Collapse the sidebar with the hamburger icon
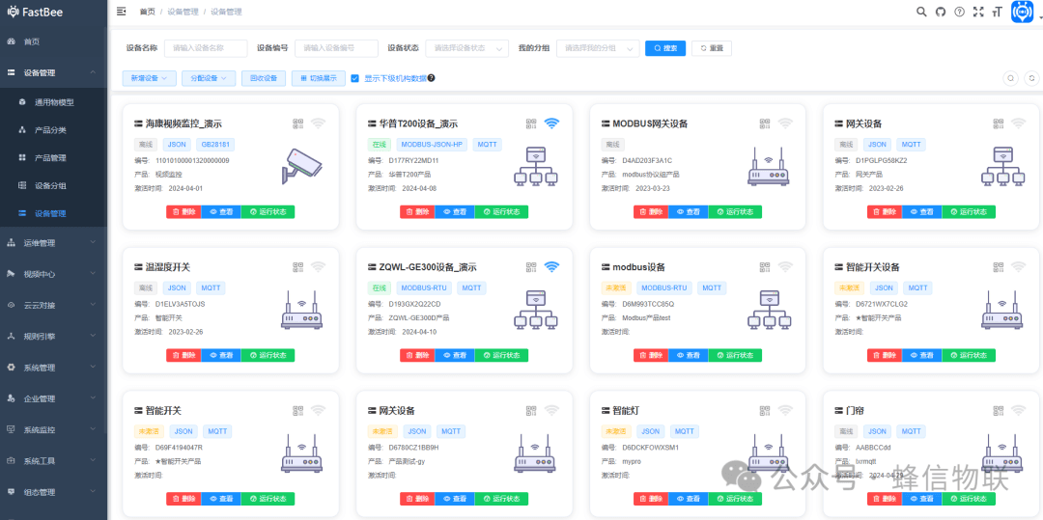 [x=121, y=12]
